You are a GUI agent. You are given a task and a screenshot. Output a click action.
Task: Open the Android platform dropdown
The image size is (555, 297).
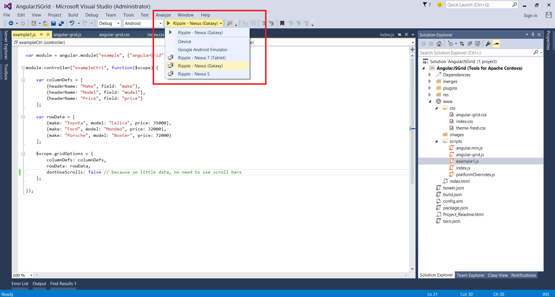(161, 23)
